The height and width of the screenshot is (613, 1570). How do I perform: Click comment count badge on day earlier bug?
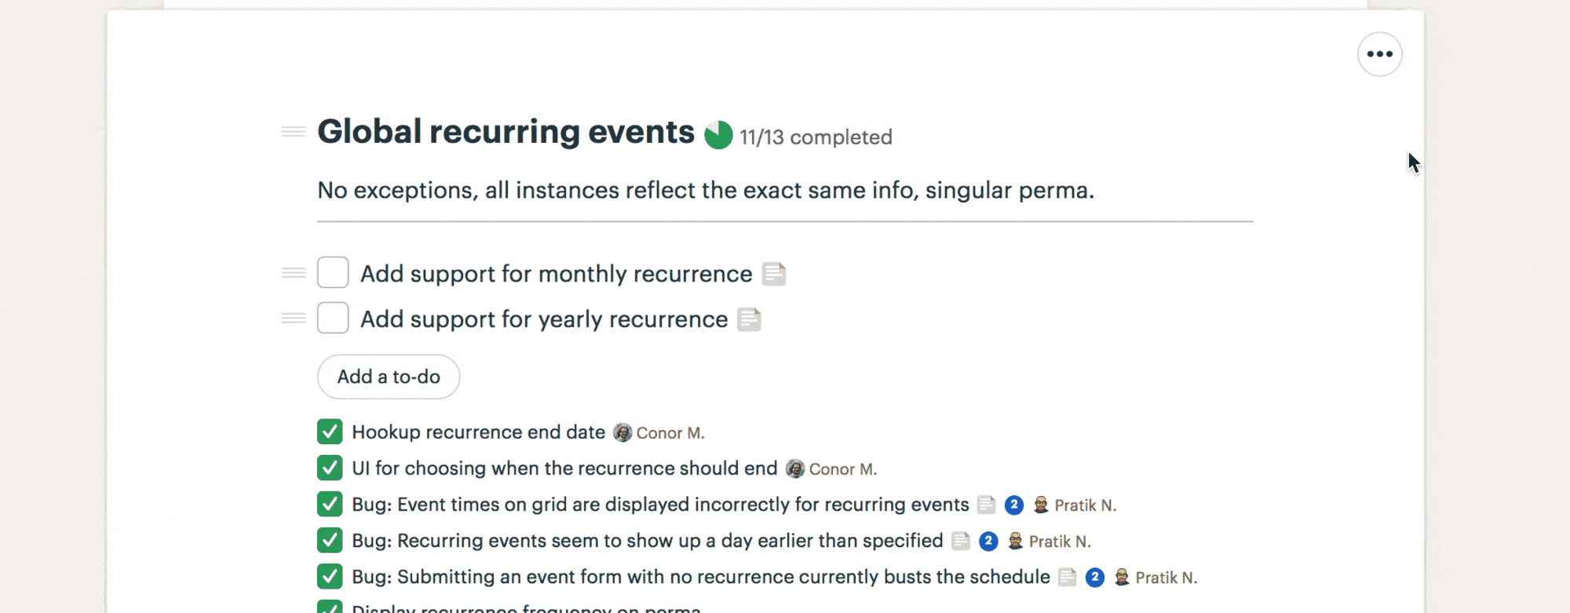(x=988, y=541)
